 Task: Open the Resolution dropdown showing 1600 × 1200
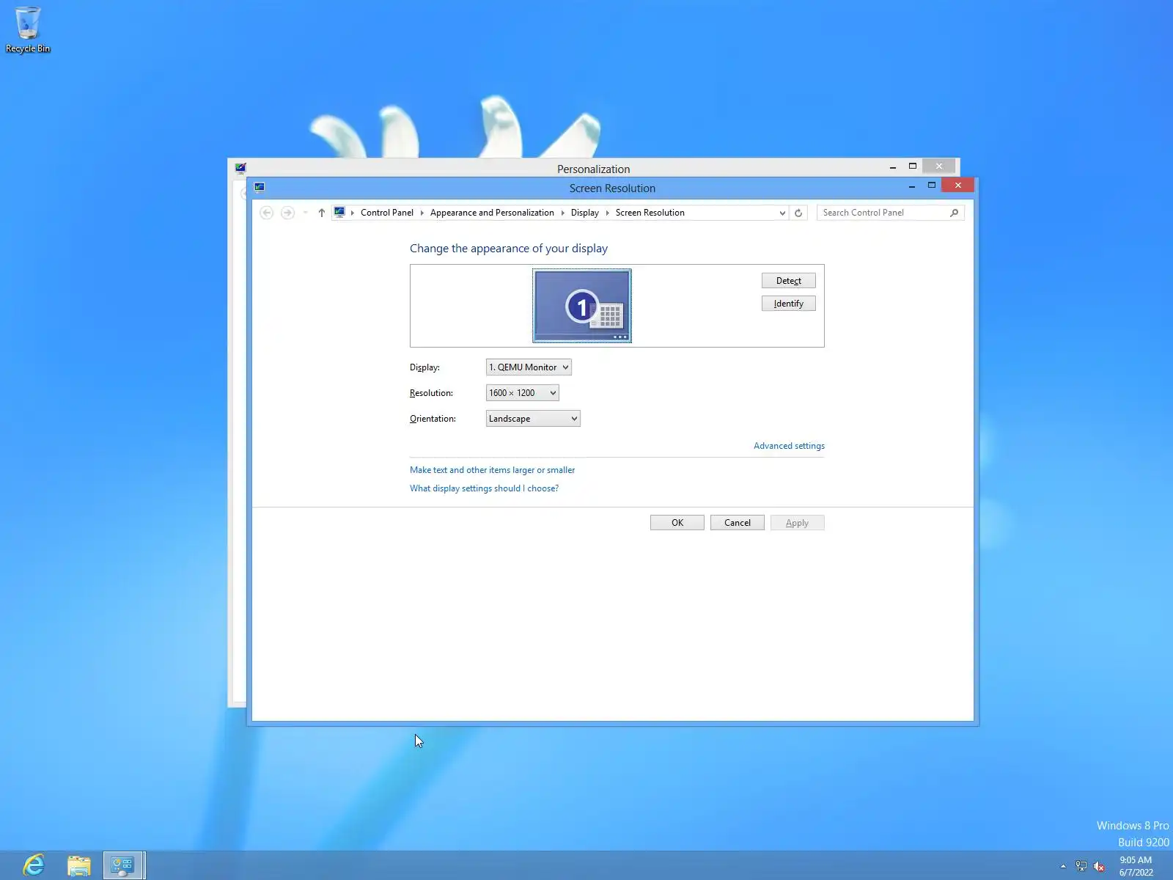[x=522, y=393]
